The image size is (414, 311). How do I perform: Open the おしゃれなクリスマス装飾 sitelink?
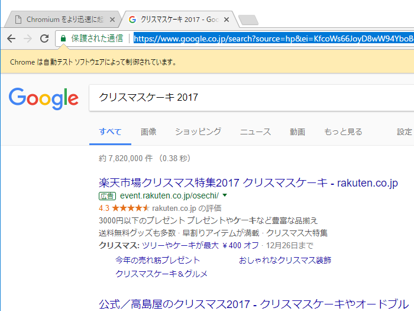(x=285, y=260)
